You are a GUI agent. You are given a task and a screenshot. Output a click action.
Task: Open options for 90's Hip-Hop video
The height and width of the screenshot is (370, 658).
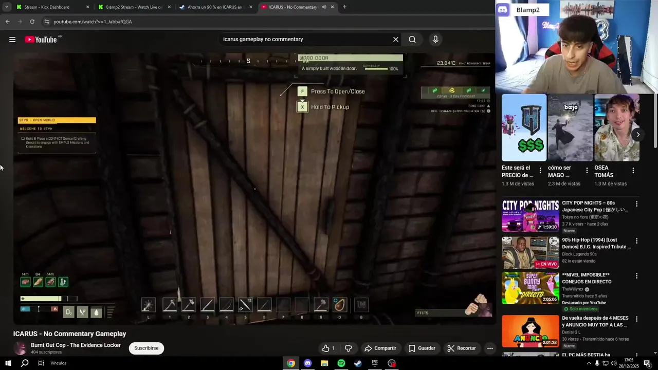636,241
